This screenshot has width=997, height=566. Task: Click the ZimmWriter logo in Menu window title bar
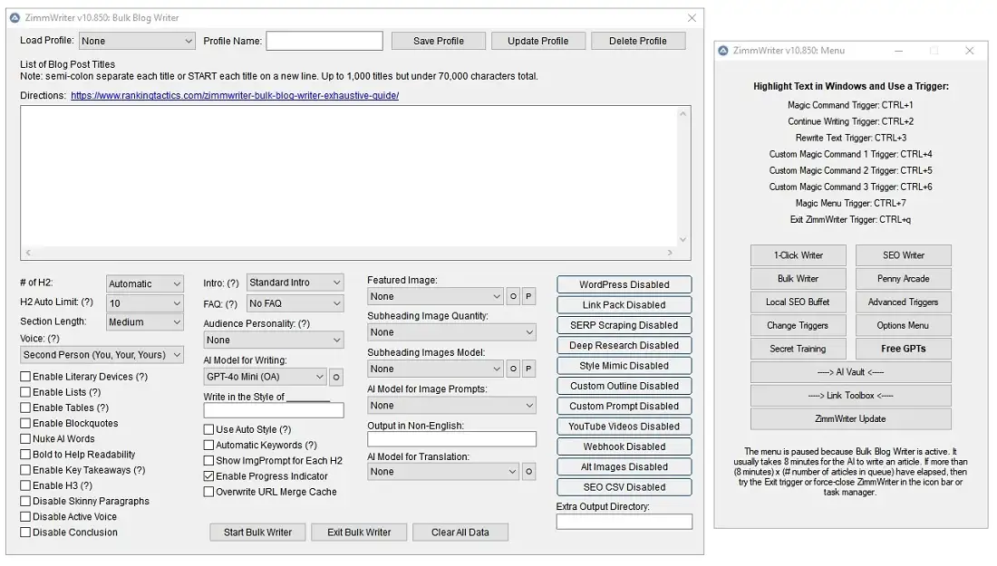pyautogui.click(x=724, y=51)
